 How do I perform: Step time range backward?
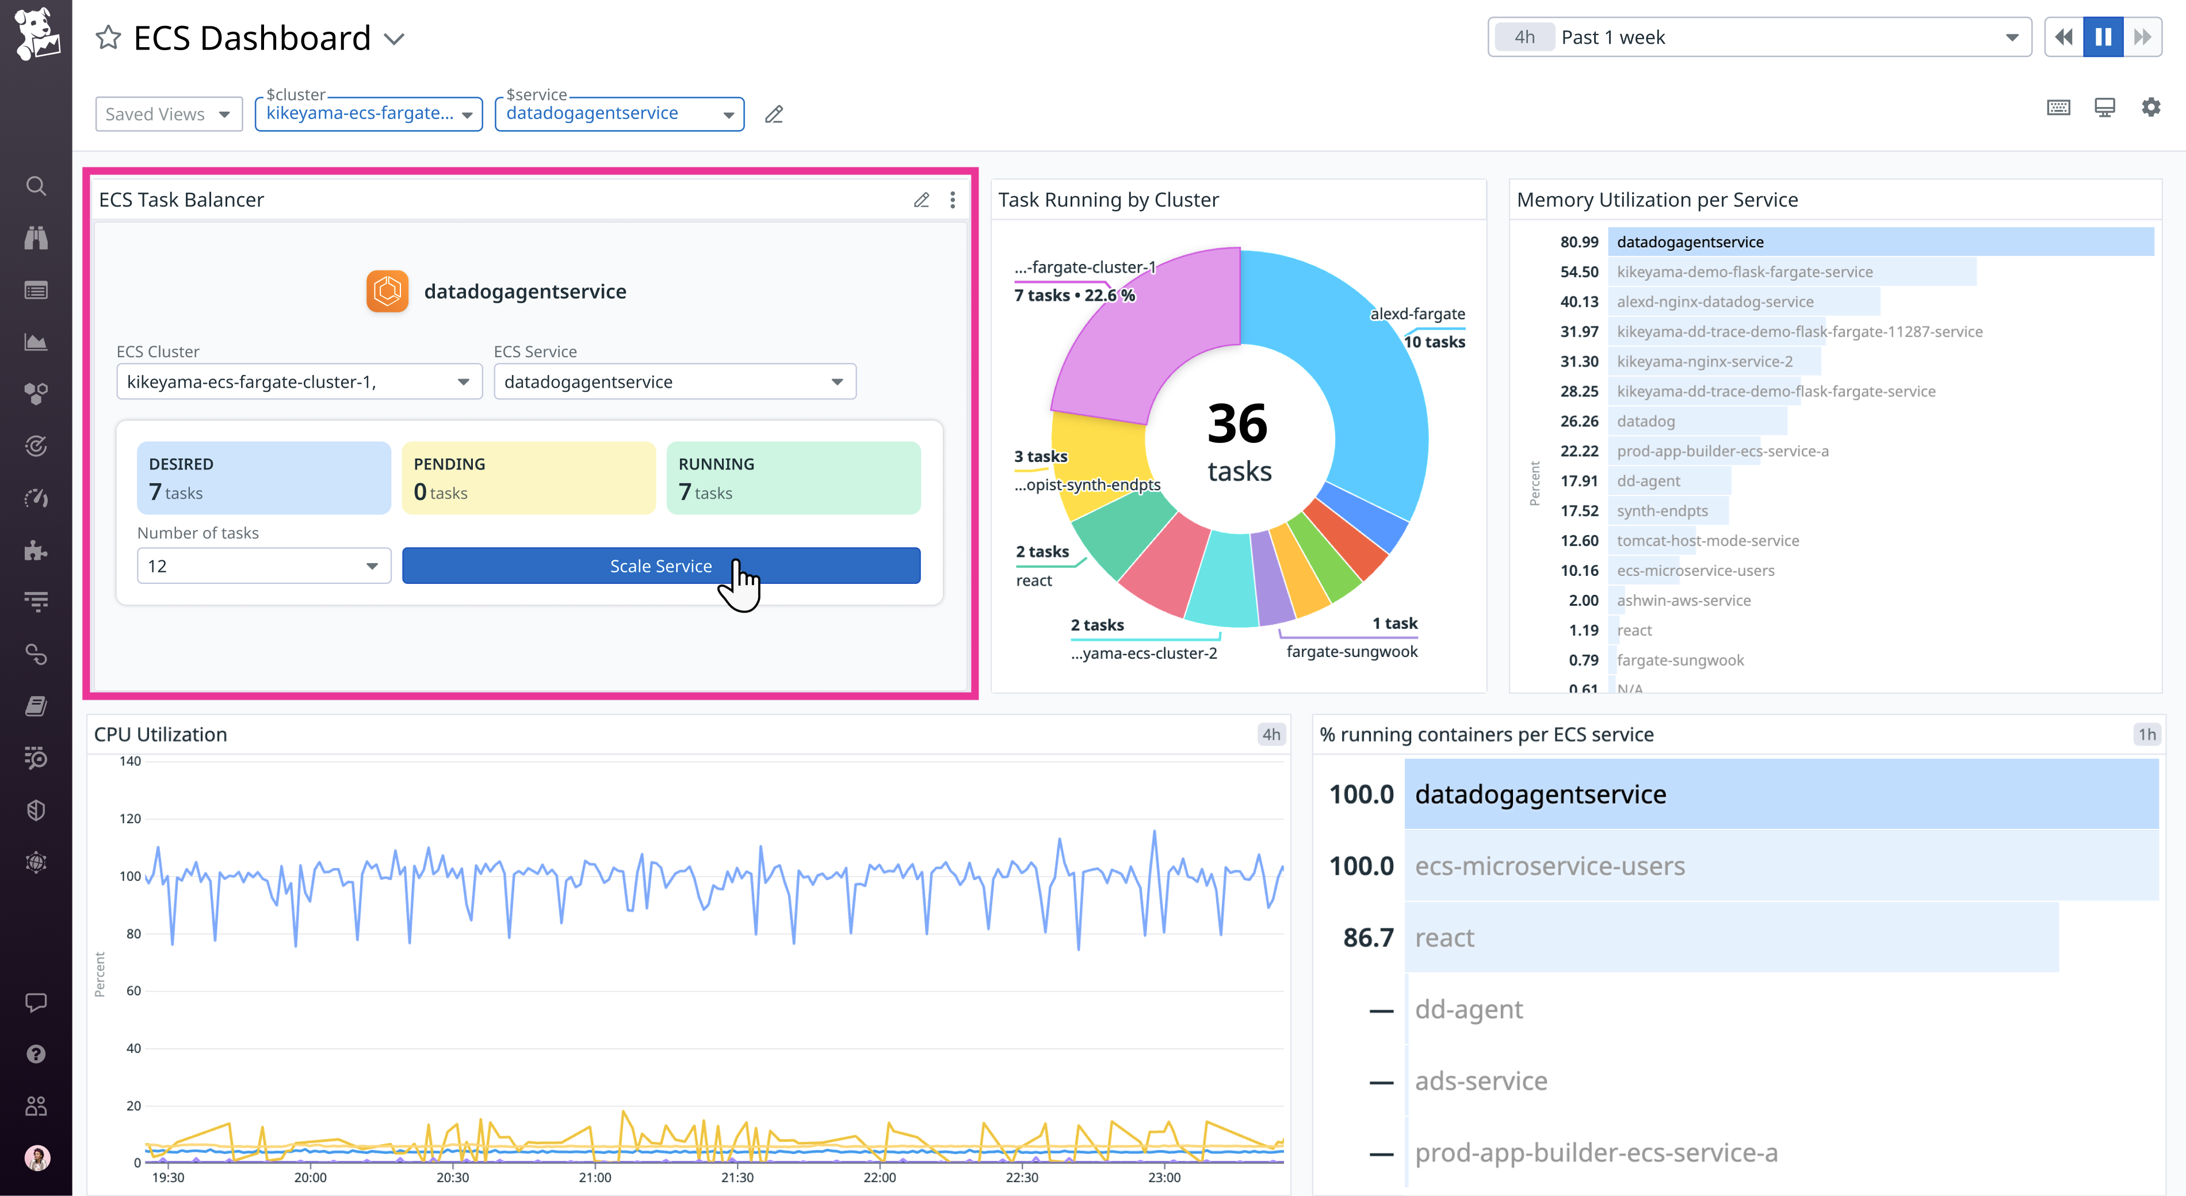click(x=2064, y=37)
